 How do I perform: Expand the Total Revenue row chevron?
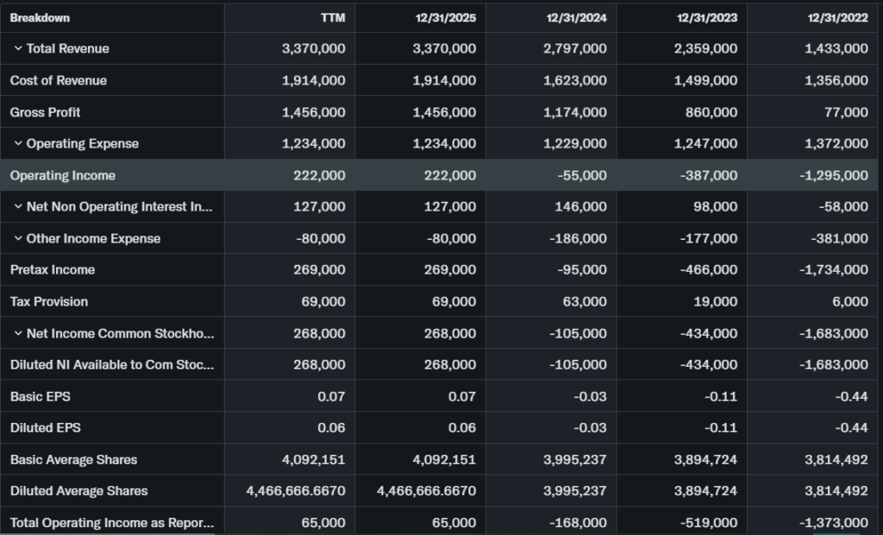tap(17, 49)
